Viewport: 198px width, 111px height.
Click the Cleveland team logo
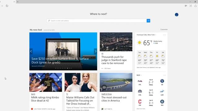point(140,101)
